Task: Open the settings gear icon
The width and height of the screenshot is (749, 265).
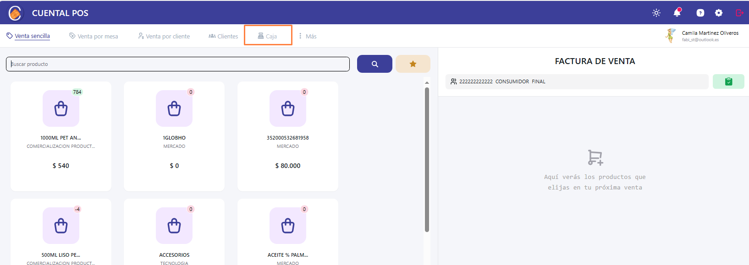Action: 719,13
